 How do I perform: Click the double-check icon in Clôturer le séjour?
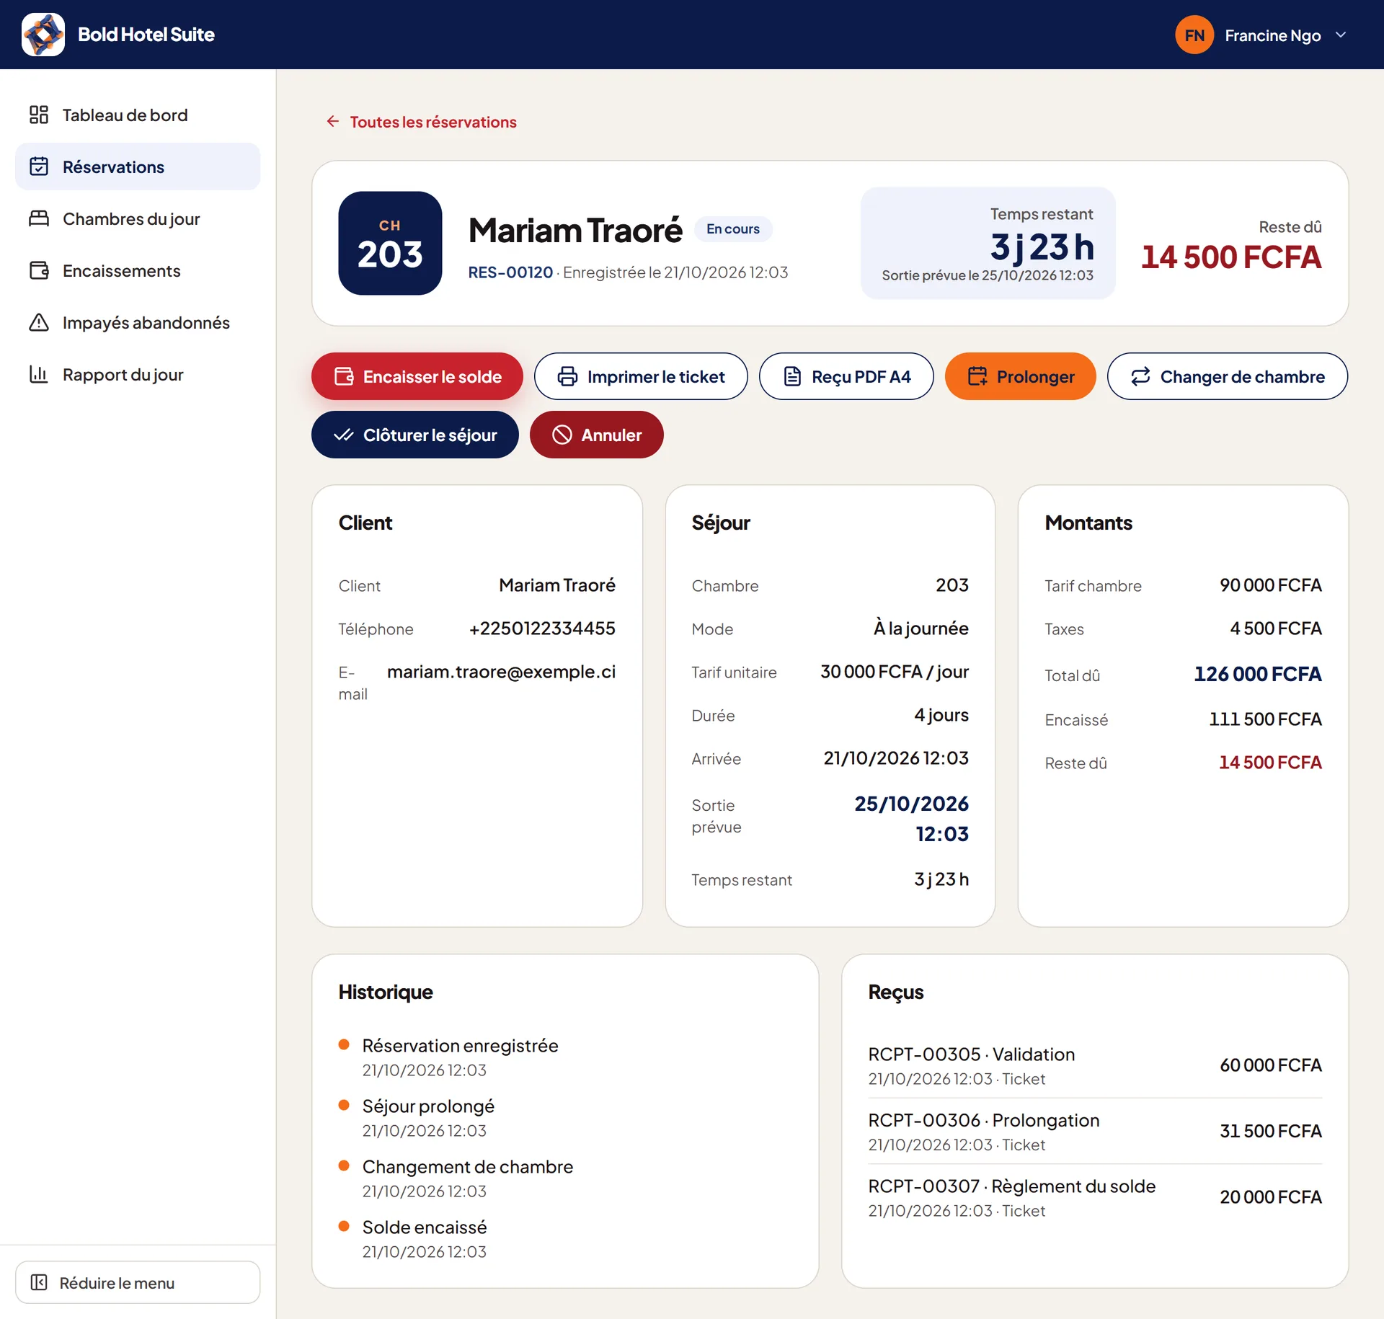pyautogui.click(x=344, y=435)
